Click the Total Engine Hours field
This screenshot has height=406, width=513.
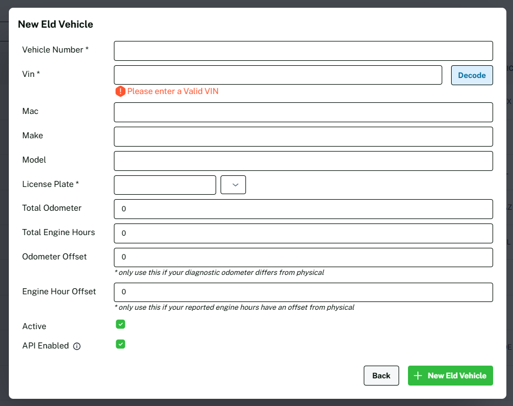[x=303, y=233]
